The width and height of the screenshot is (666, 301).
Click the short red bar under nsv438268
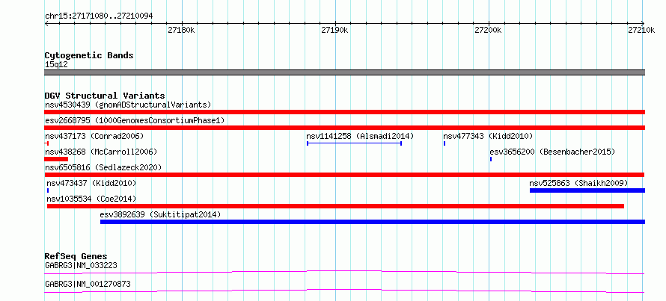(x=56, y=159)
